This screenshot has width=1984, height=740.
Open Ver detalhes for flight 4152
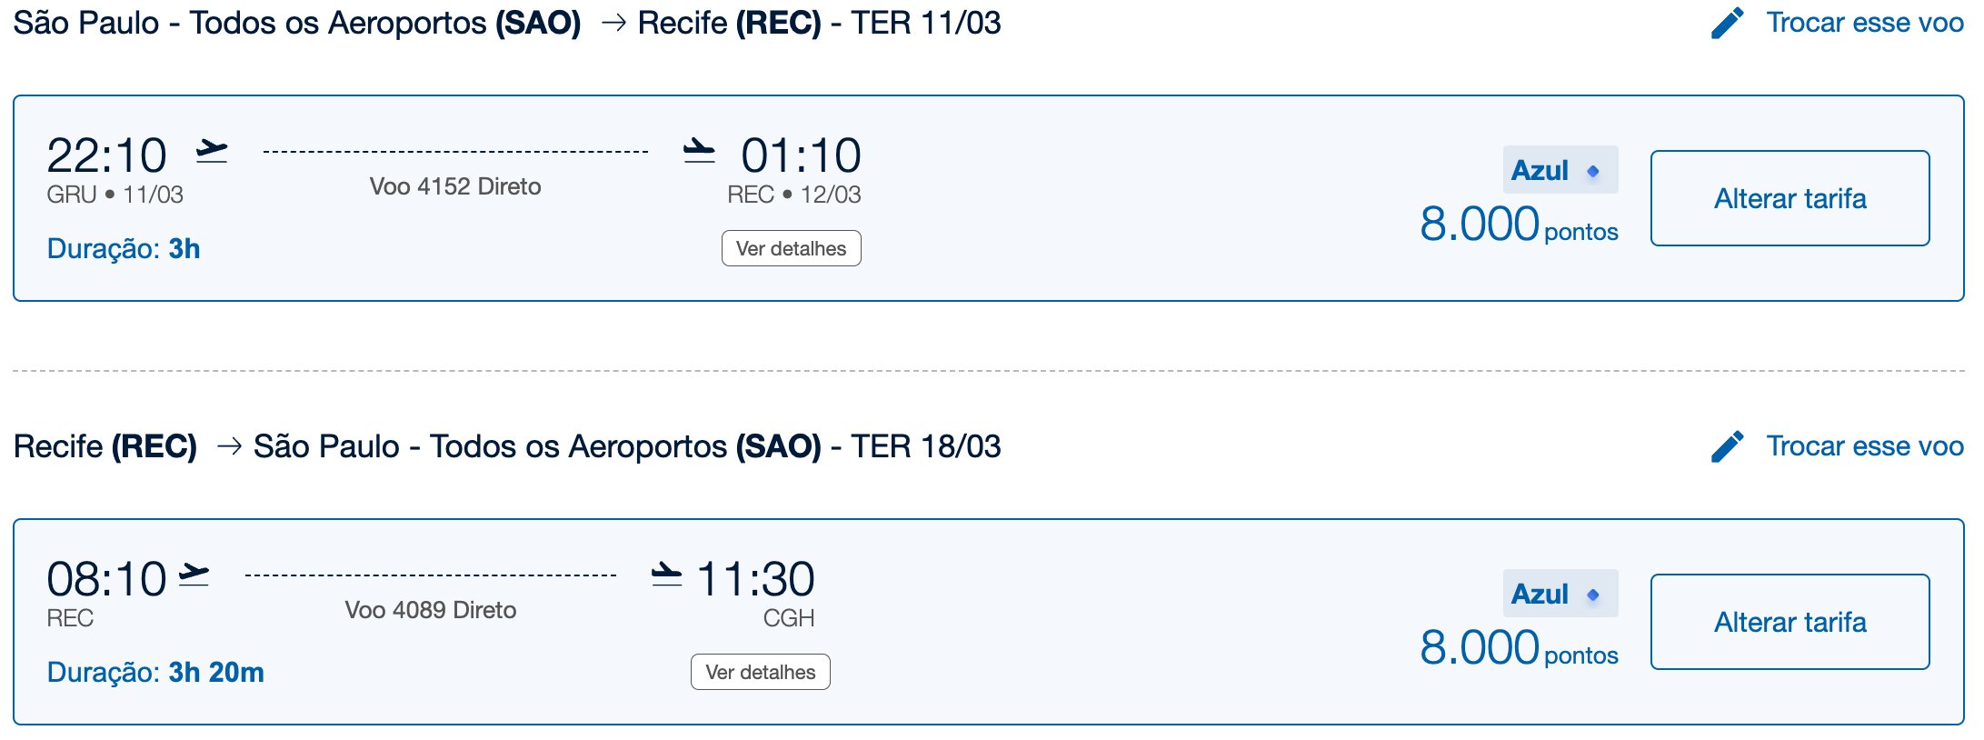tap(791, 248)
